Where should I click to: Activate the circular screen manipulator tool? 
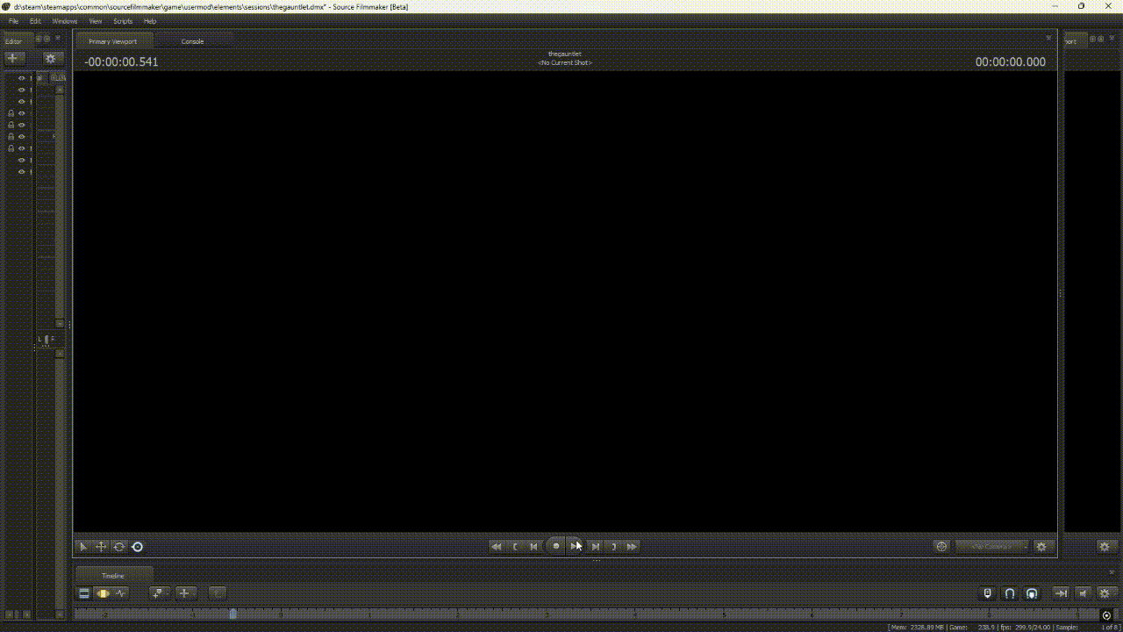click(137, 546)
